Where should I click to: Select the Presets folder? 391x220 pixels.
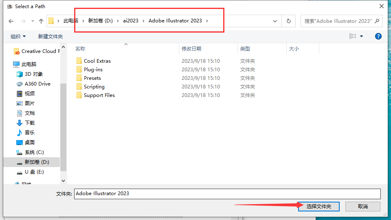[92, 78]
